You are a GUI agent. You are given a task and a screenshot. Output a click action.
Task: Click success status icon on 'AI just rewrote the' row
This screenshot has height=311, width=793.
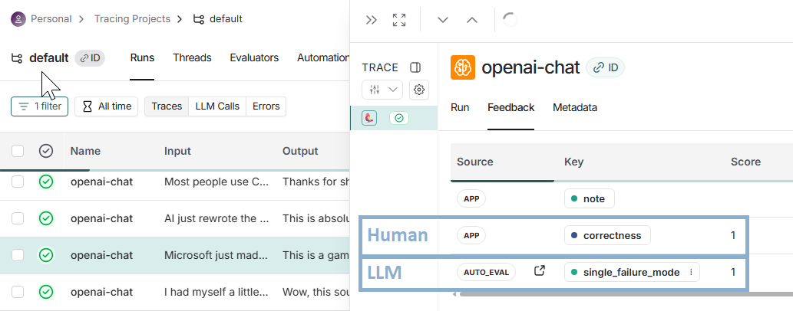tap(46, 218)
